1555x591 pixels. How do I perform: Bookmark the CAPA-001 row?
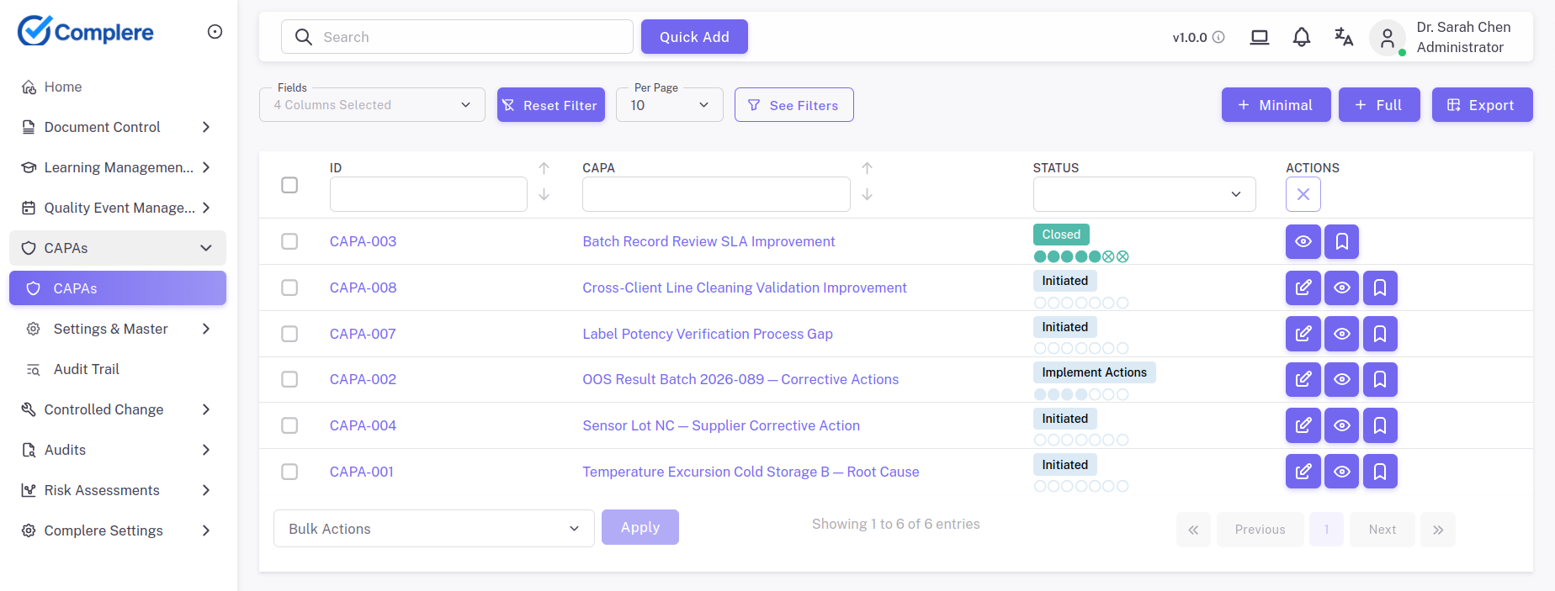pos(1380,472)
